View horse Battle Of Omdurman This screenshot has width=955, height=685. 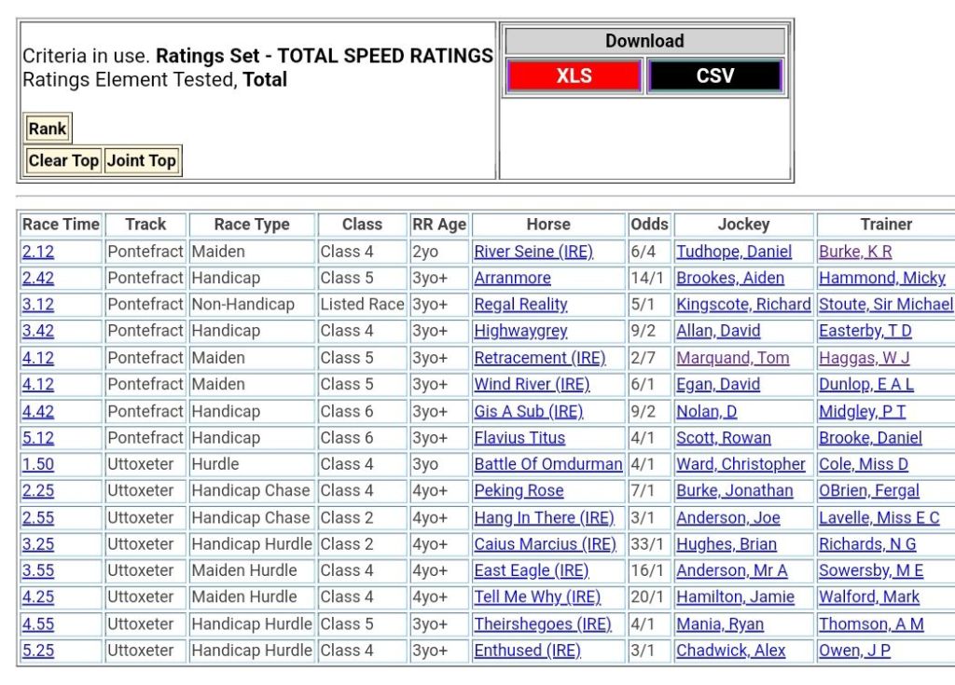pos(547,464)
